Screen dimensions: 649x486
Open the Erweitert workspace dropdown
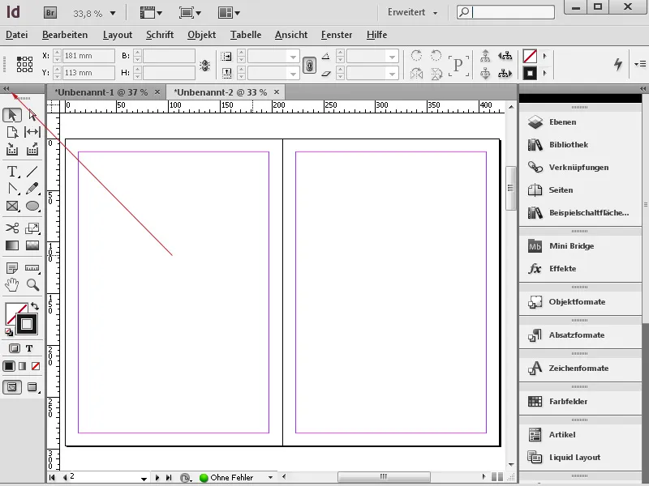coord(414,13)
